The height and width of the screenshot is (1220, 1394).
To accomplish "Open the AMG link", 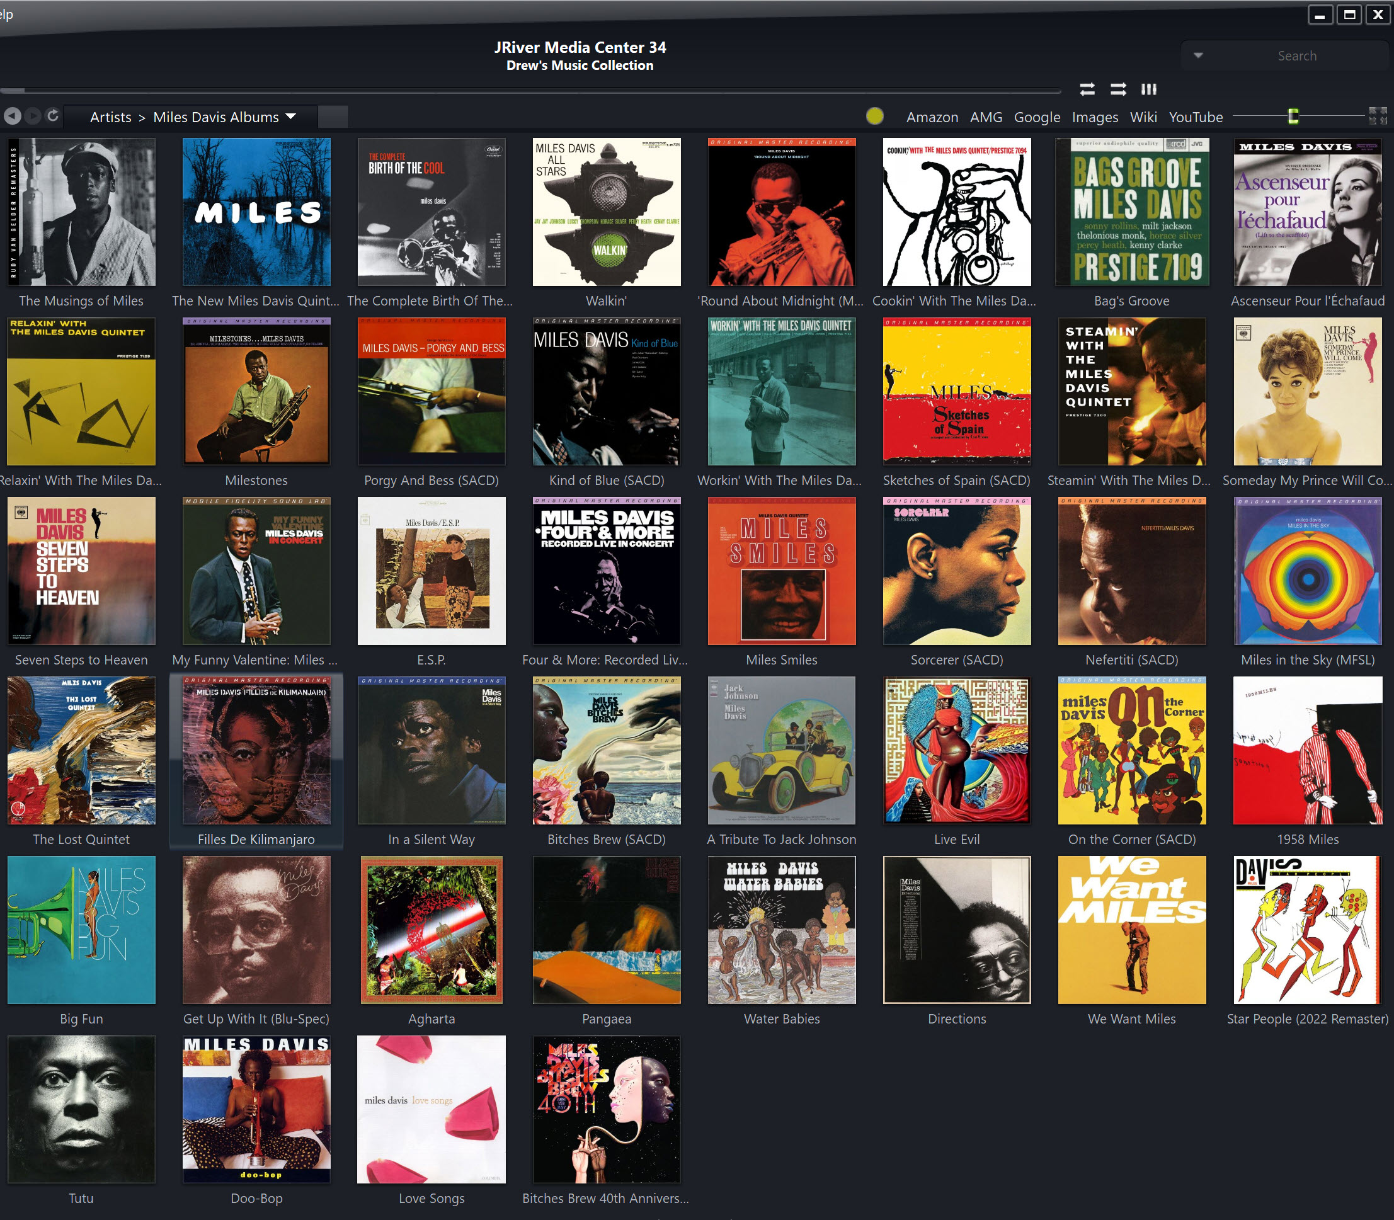I will point(985,117).
